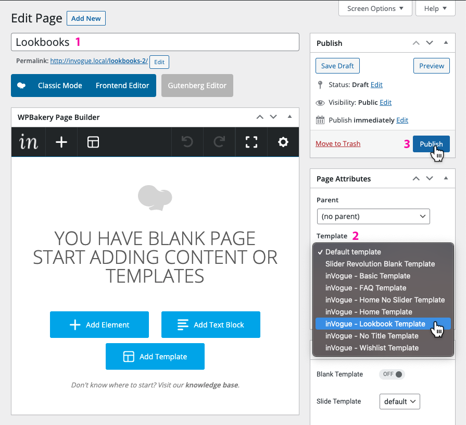Click the inVogue logo icon in WPBakery toolbar
The height and width of the screenshot is (425, 466).
click(x=28, y=142)
